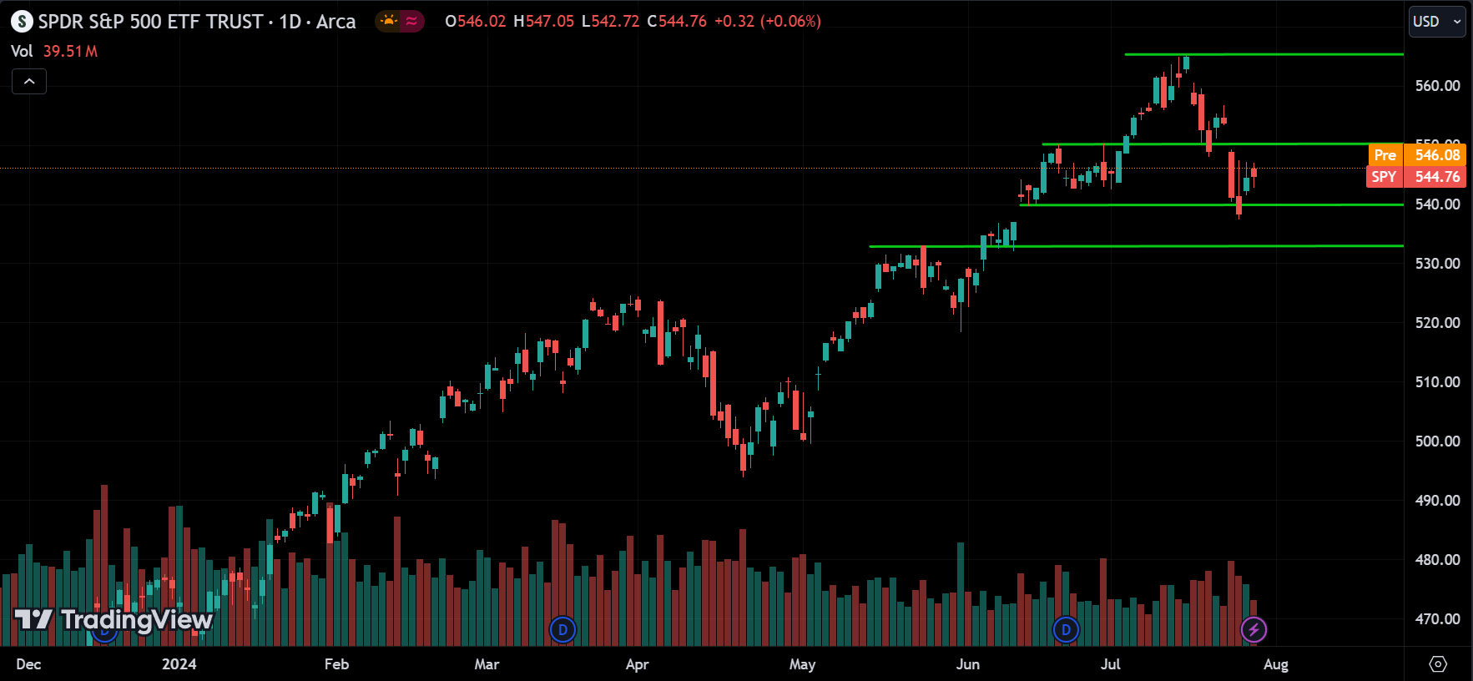This screenshot has height=681, width=1473.
Task: Open the USD currency dropdown
Action: coord(1437,22)
